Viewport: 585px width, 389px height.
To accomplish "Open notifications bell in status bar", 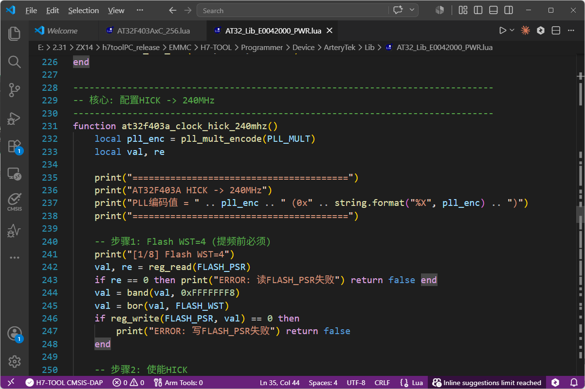I will (x=573, y=383).
